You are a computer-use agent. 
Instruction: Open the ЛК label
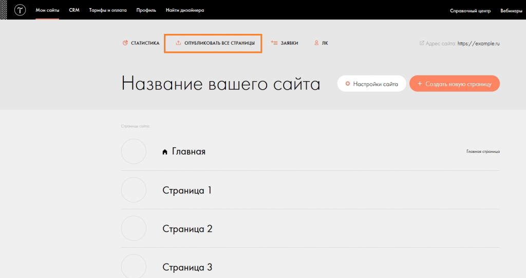pos(325,43)
